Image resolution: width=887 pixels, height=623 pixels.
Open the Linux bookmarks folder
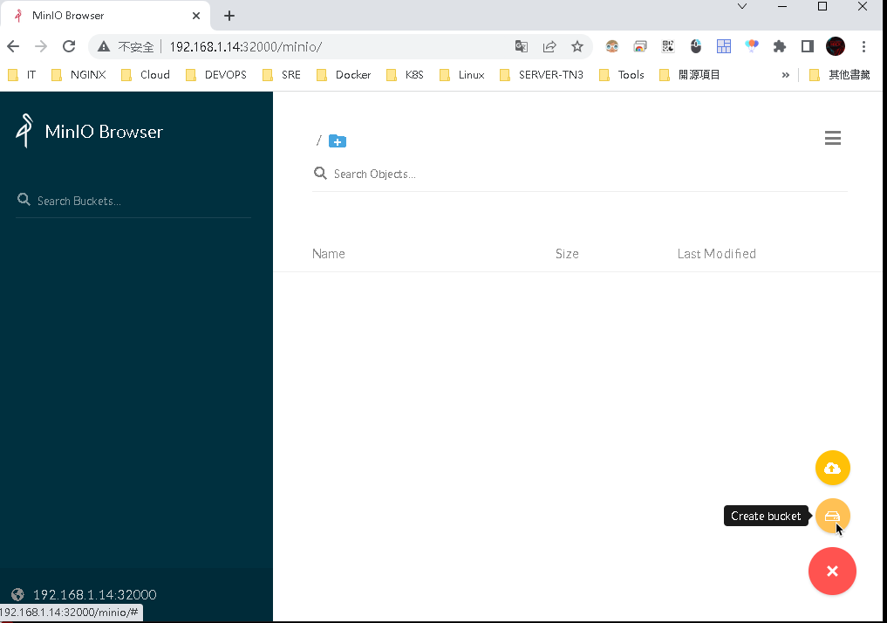click(x=462, y=75)
